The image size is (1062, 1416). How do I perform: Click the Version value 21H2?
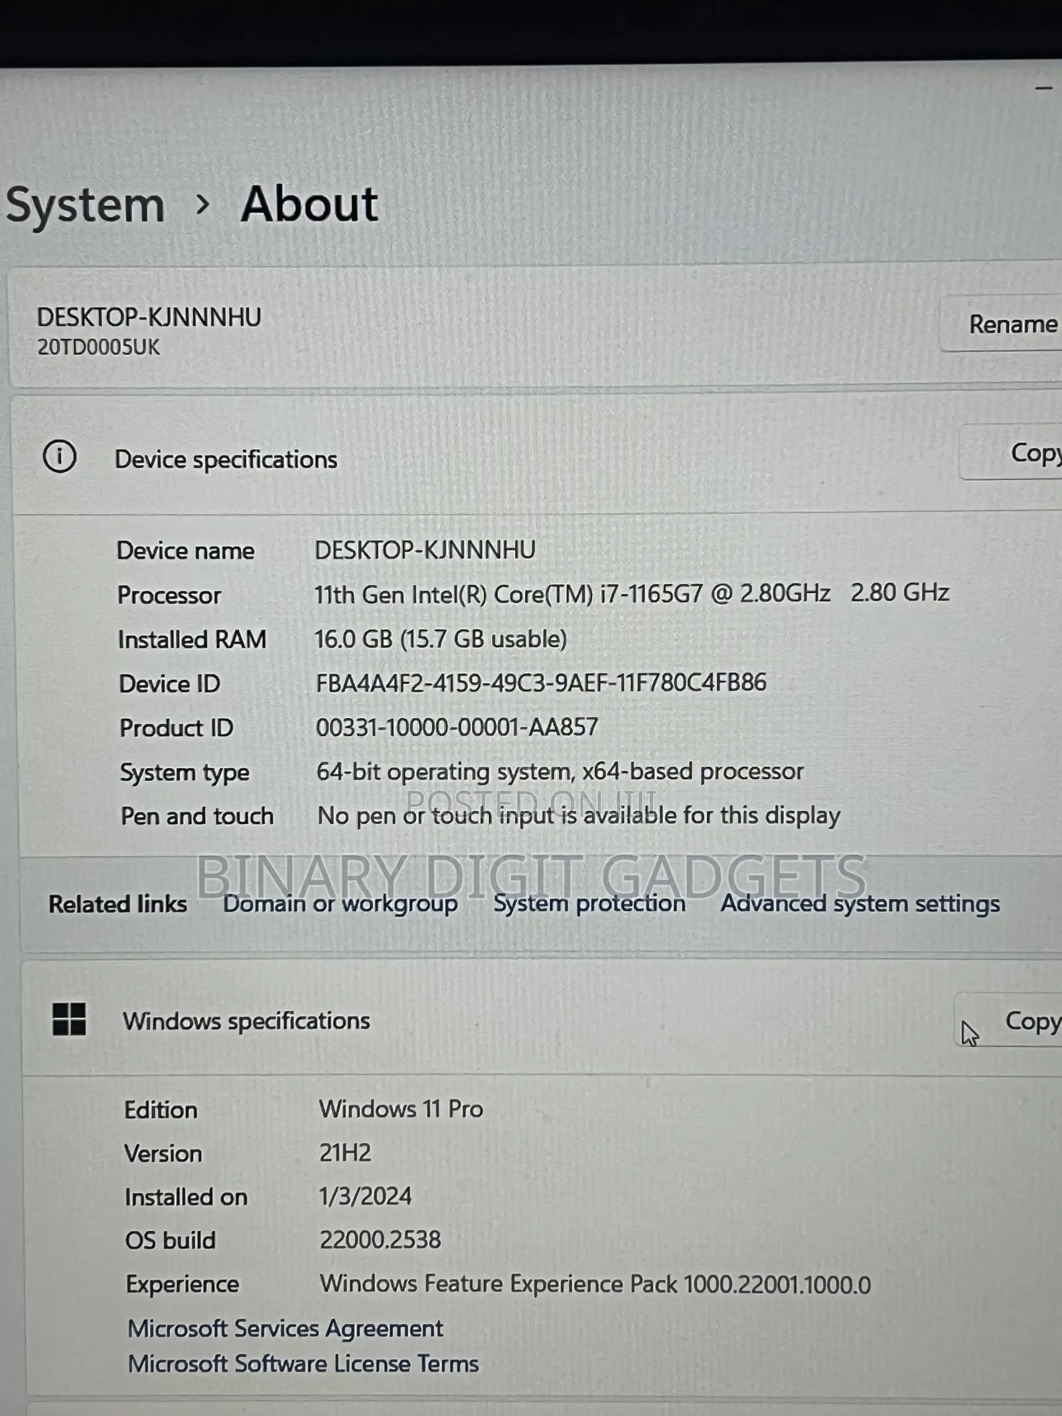[x=345, y=1153]
